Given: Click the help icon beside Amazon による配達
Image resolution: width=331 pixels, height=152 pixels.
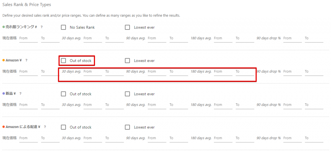Looking at the screenshot, I should (45, 127).
